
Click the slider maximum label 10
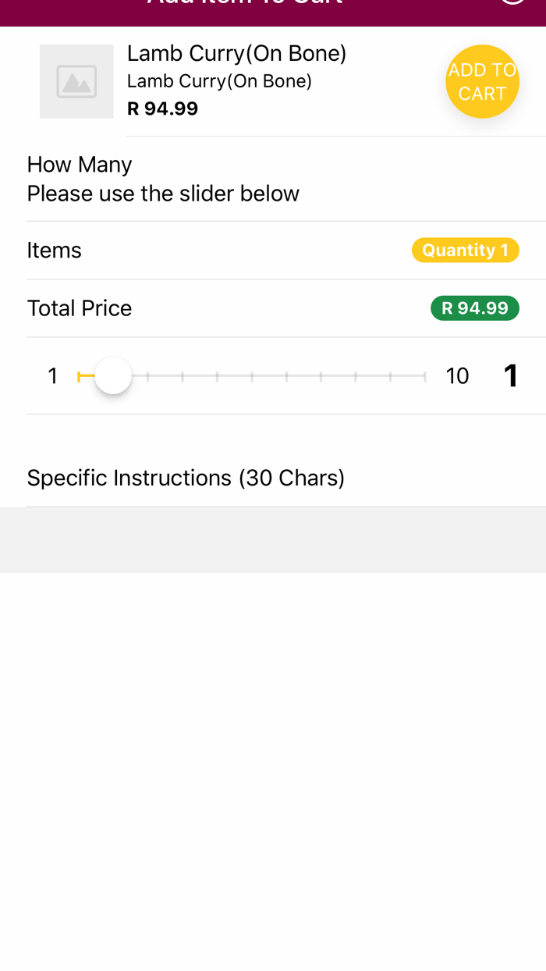pyautogui.click(x=457, y=376)
